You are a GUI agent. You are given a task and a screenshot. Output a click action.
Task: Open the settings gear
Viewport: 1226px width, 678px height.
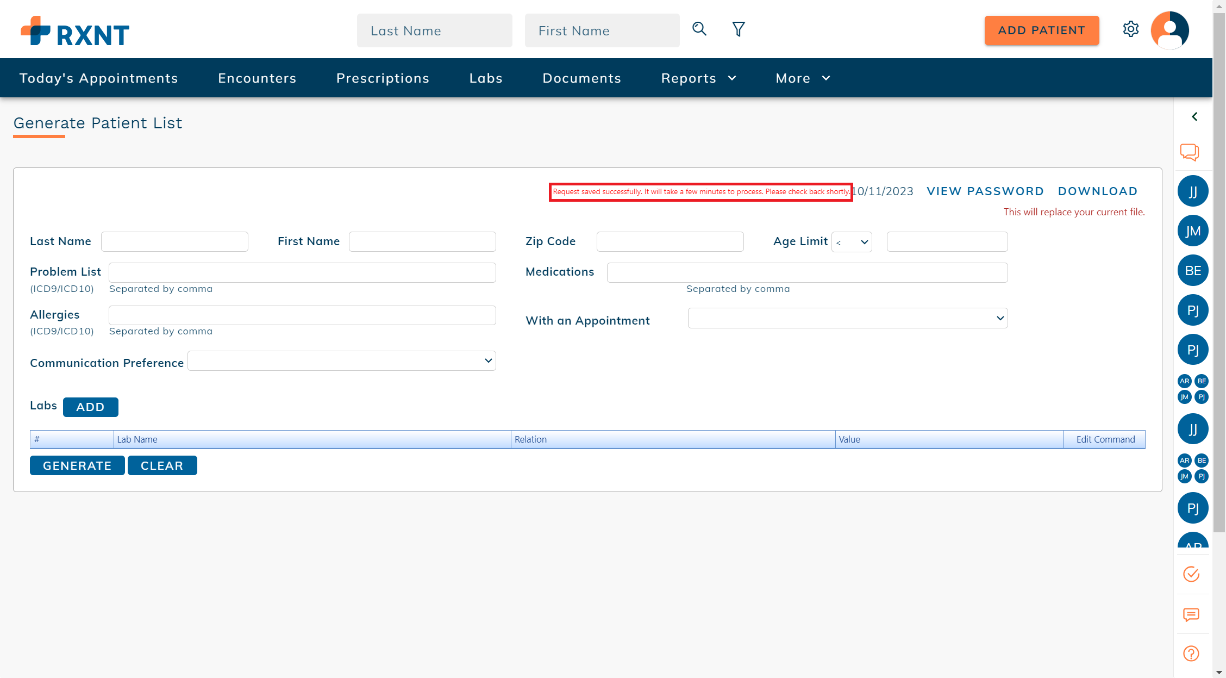click(1131, 30)
